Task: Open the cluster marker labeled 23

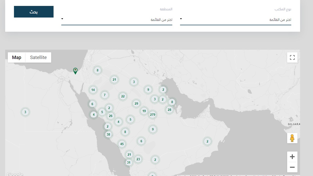Action: [x=138, y=159]
